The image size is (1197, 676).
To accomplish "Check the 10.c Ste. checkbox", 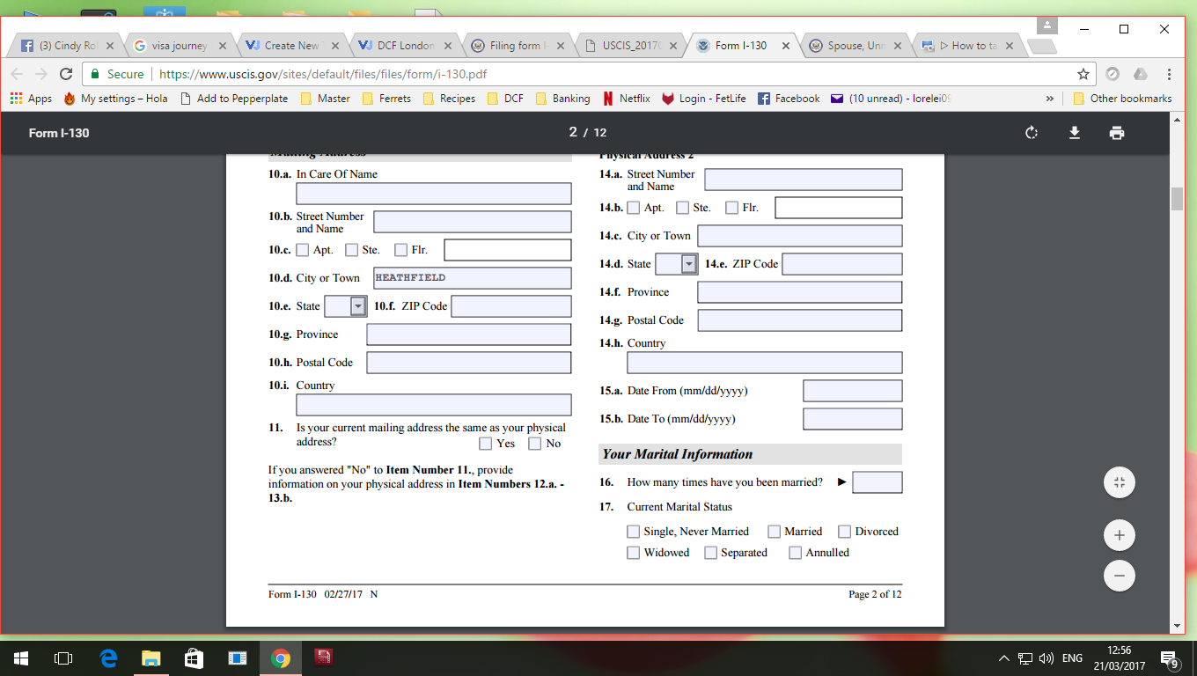I will pyautogui.click(x=352, y=250).
